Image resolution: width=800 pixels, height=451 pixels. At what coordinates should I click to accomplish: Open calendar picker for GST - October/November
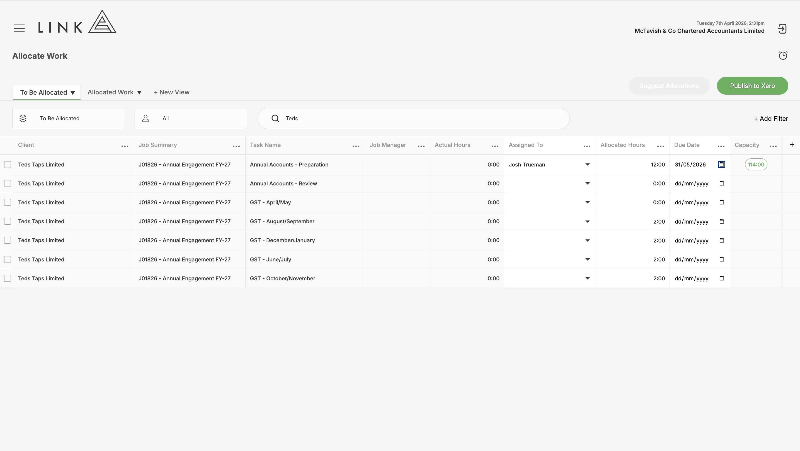tap(722, 278)
